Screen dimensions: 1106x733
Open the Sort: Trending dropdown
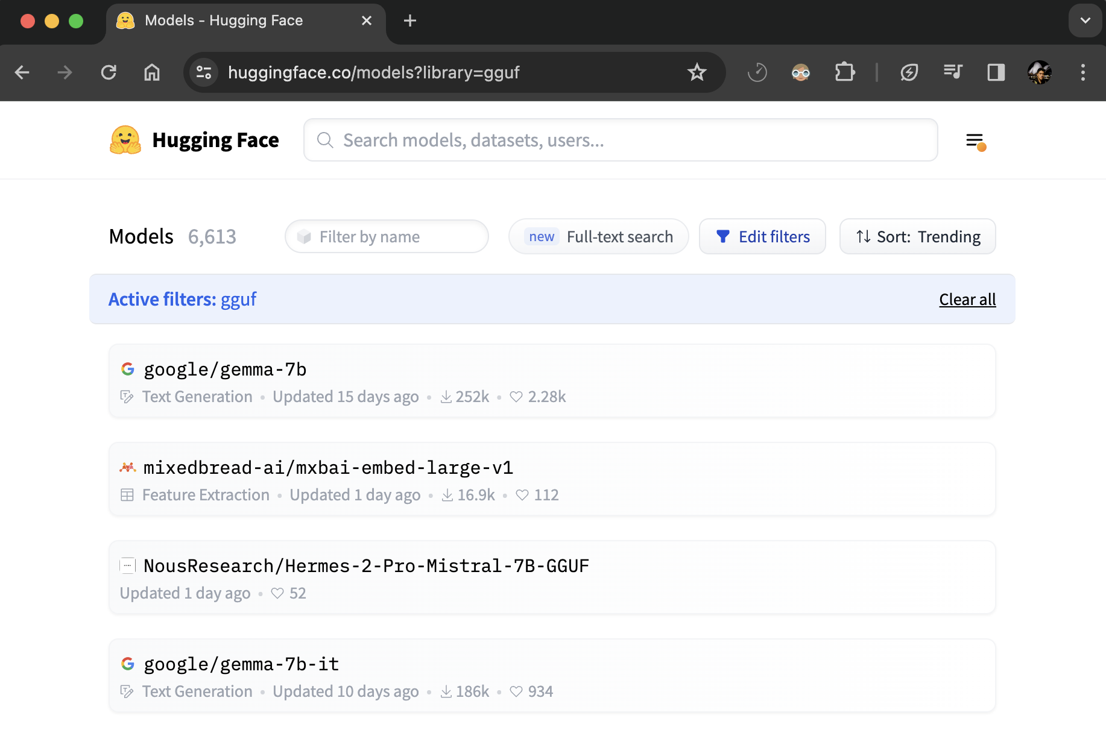point(917,237)
